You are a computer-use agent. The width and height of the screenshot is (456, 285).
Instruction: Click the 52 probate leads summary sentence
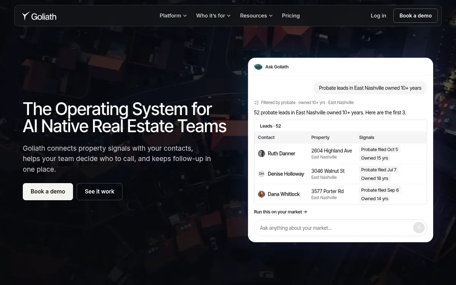[330, 112]
